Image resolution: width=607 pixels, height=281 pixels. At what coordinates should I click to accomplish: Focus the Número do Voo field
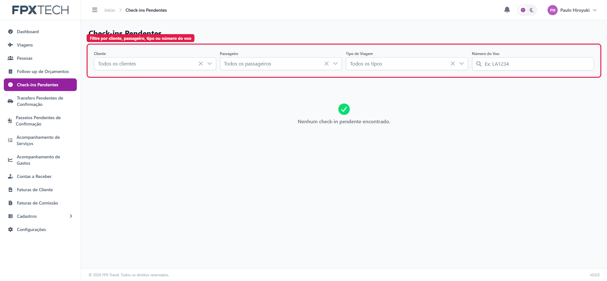(533, 64)
